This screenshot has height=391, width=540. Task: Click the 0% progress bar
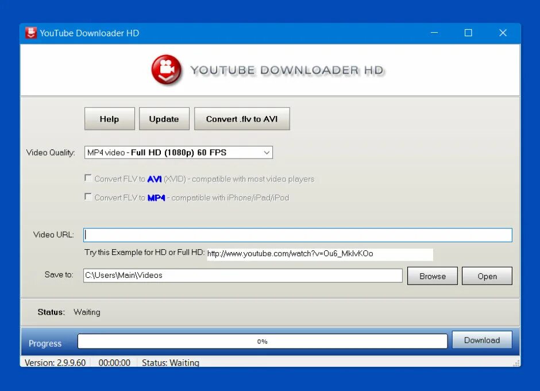(263, 342)
